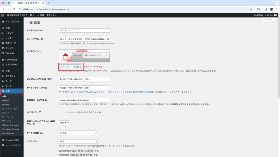Click the WordPress logo in admin bar

coord(3,15)
